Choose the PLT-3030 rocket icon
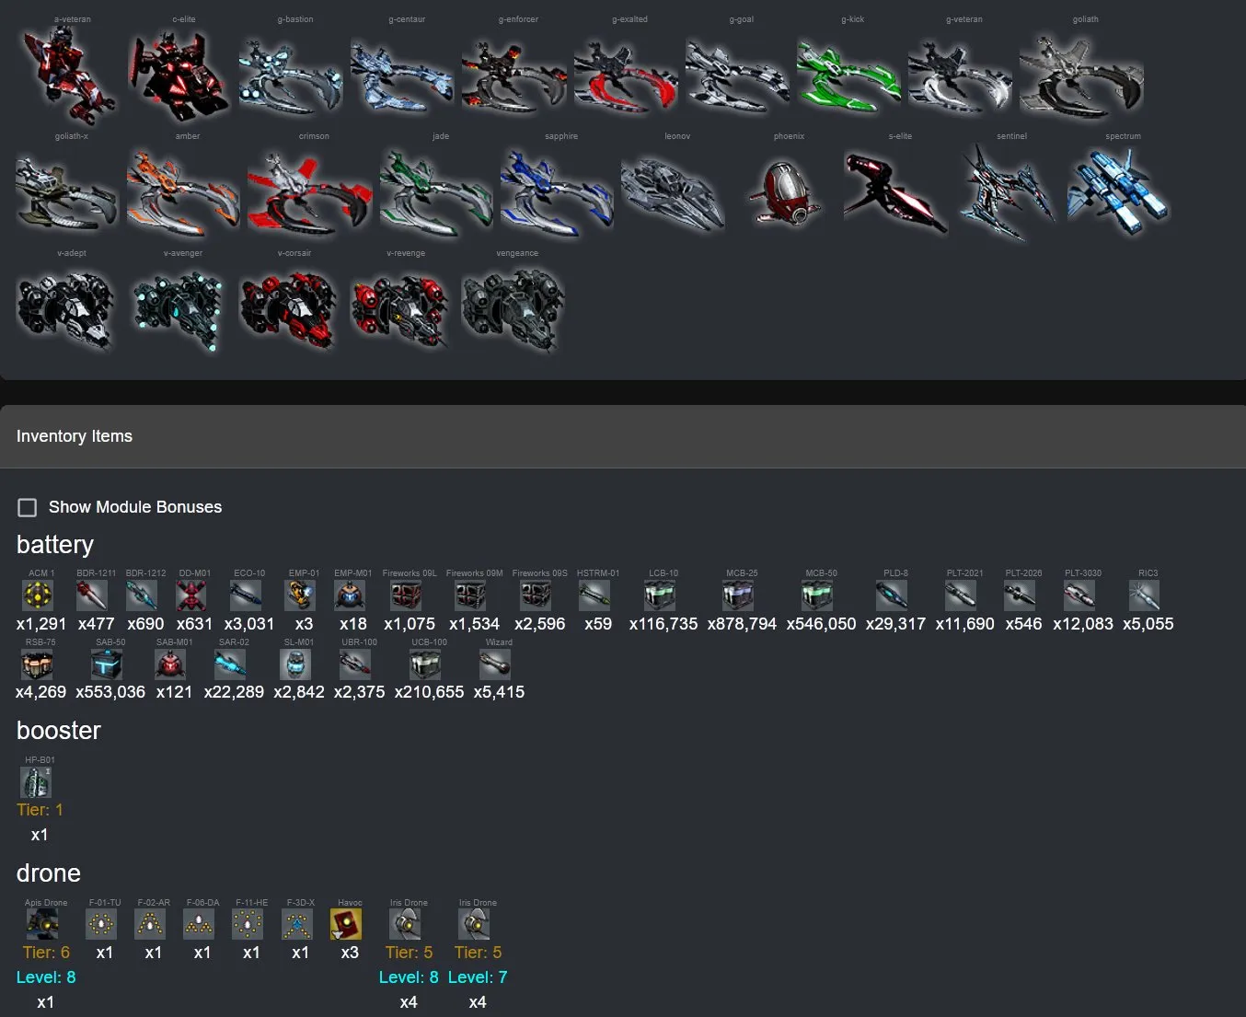The width and height of the screenshot is (1246, 1017). point(1079,595)
